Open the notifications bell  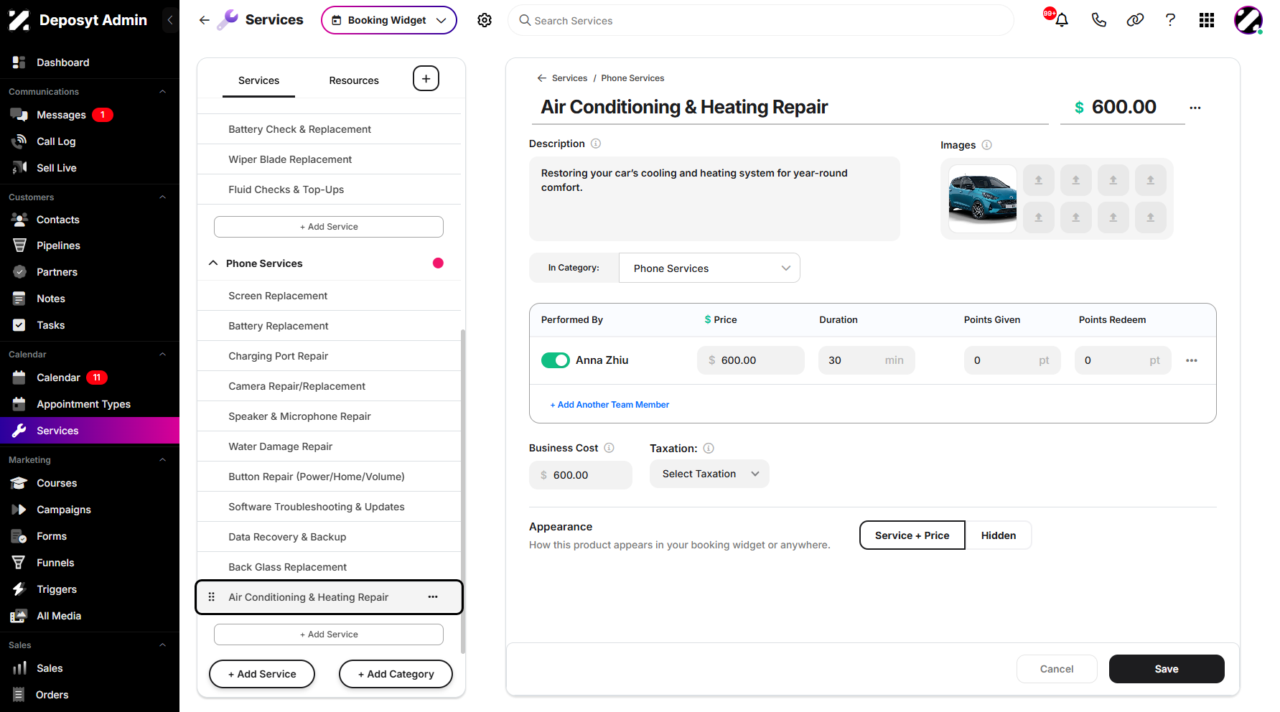tap(1062, 20)
